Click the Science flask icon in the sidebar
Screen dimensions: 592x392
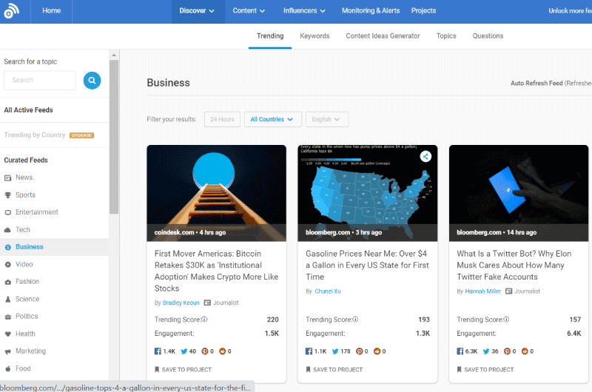[x=7, y=300]
